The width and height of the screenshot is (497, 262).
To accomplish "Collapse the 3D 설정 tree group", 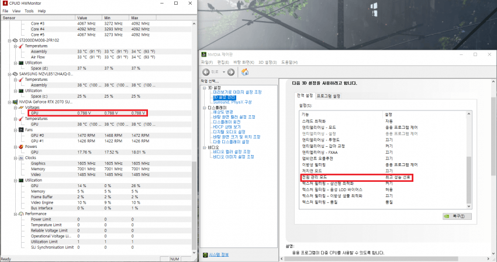I will point(205,88).
